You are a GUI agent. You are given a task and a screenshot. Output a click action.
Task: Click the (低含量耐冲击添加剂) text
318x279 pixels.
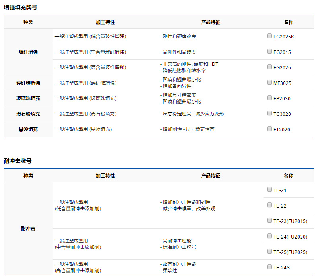[x=78, y=208]
